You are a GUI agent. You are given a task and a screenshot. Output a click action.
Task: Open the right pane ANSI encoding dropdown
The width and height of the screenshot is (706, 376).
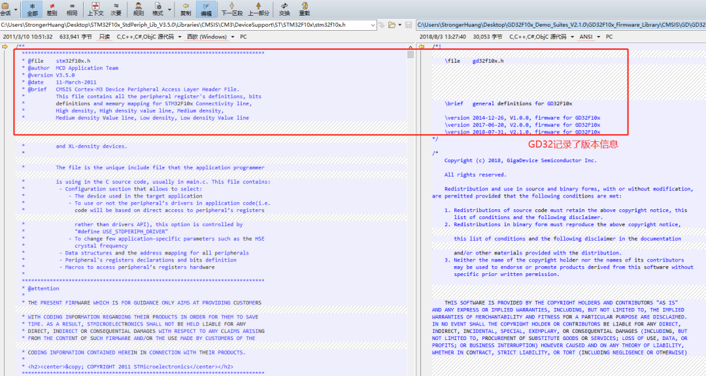pyautogui.click(x=590, y=37)
